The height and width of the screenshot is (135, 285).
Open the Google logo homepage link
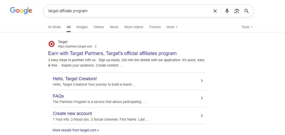point(21,11)
